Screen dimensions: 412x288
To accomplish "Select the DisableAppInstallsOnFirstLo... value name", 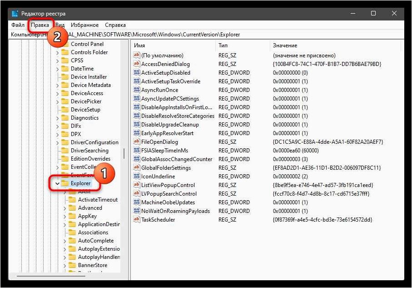I will [x=177, y=107].
